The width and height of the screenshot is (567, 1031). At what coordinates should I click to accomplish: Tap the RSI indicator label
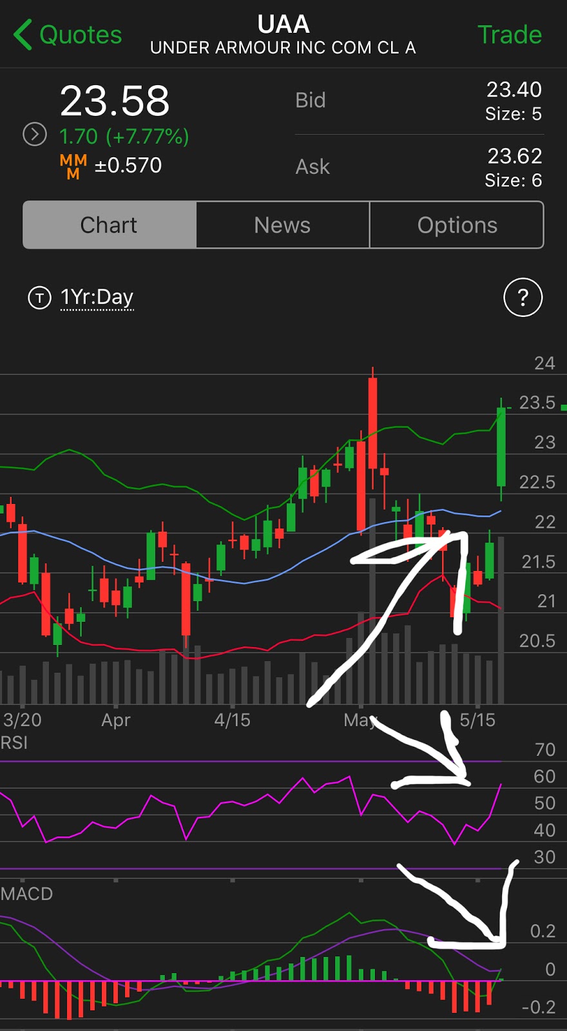[x=14, y=743]
